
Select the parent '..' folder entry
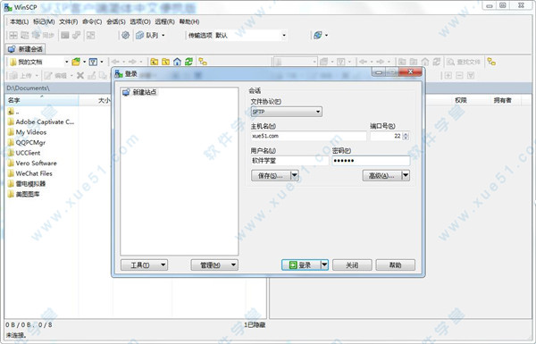click(x=13, y=112)
